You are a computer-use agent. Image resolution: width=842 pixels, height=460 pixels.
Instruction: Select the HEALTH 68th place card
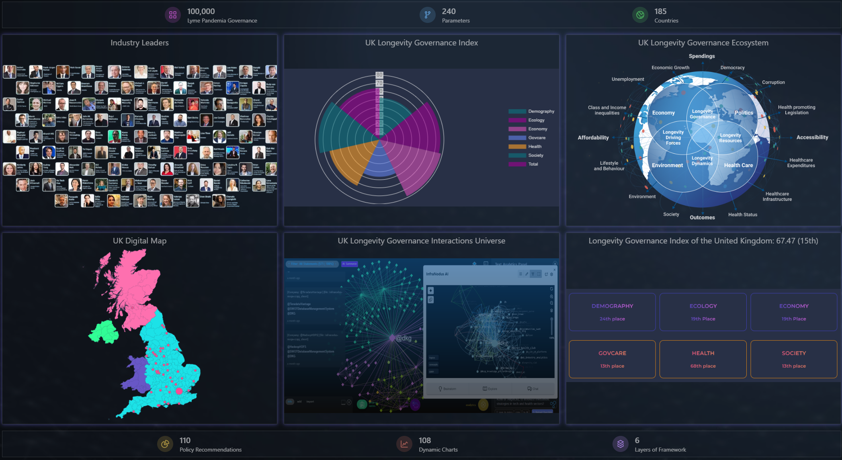tap(703, 359)
